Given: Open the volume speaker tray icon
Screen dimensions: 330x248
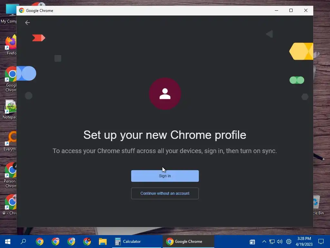Looking at the screenshot, I should tap(280, 242).
